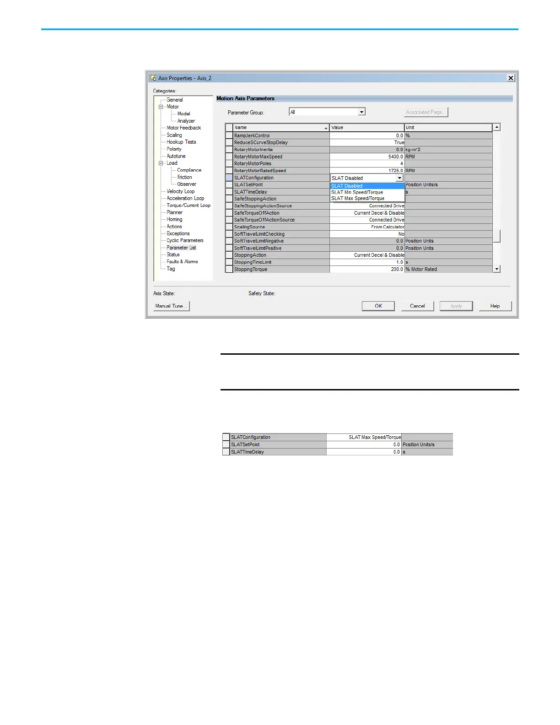
Task: Open Help for Axis Properties
Action: tap(495, 306)
